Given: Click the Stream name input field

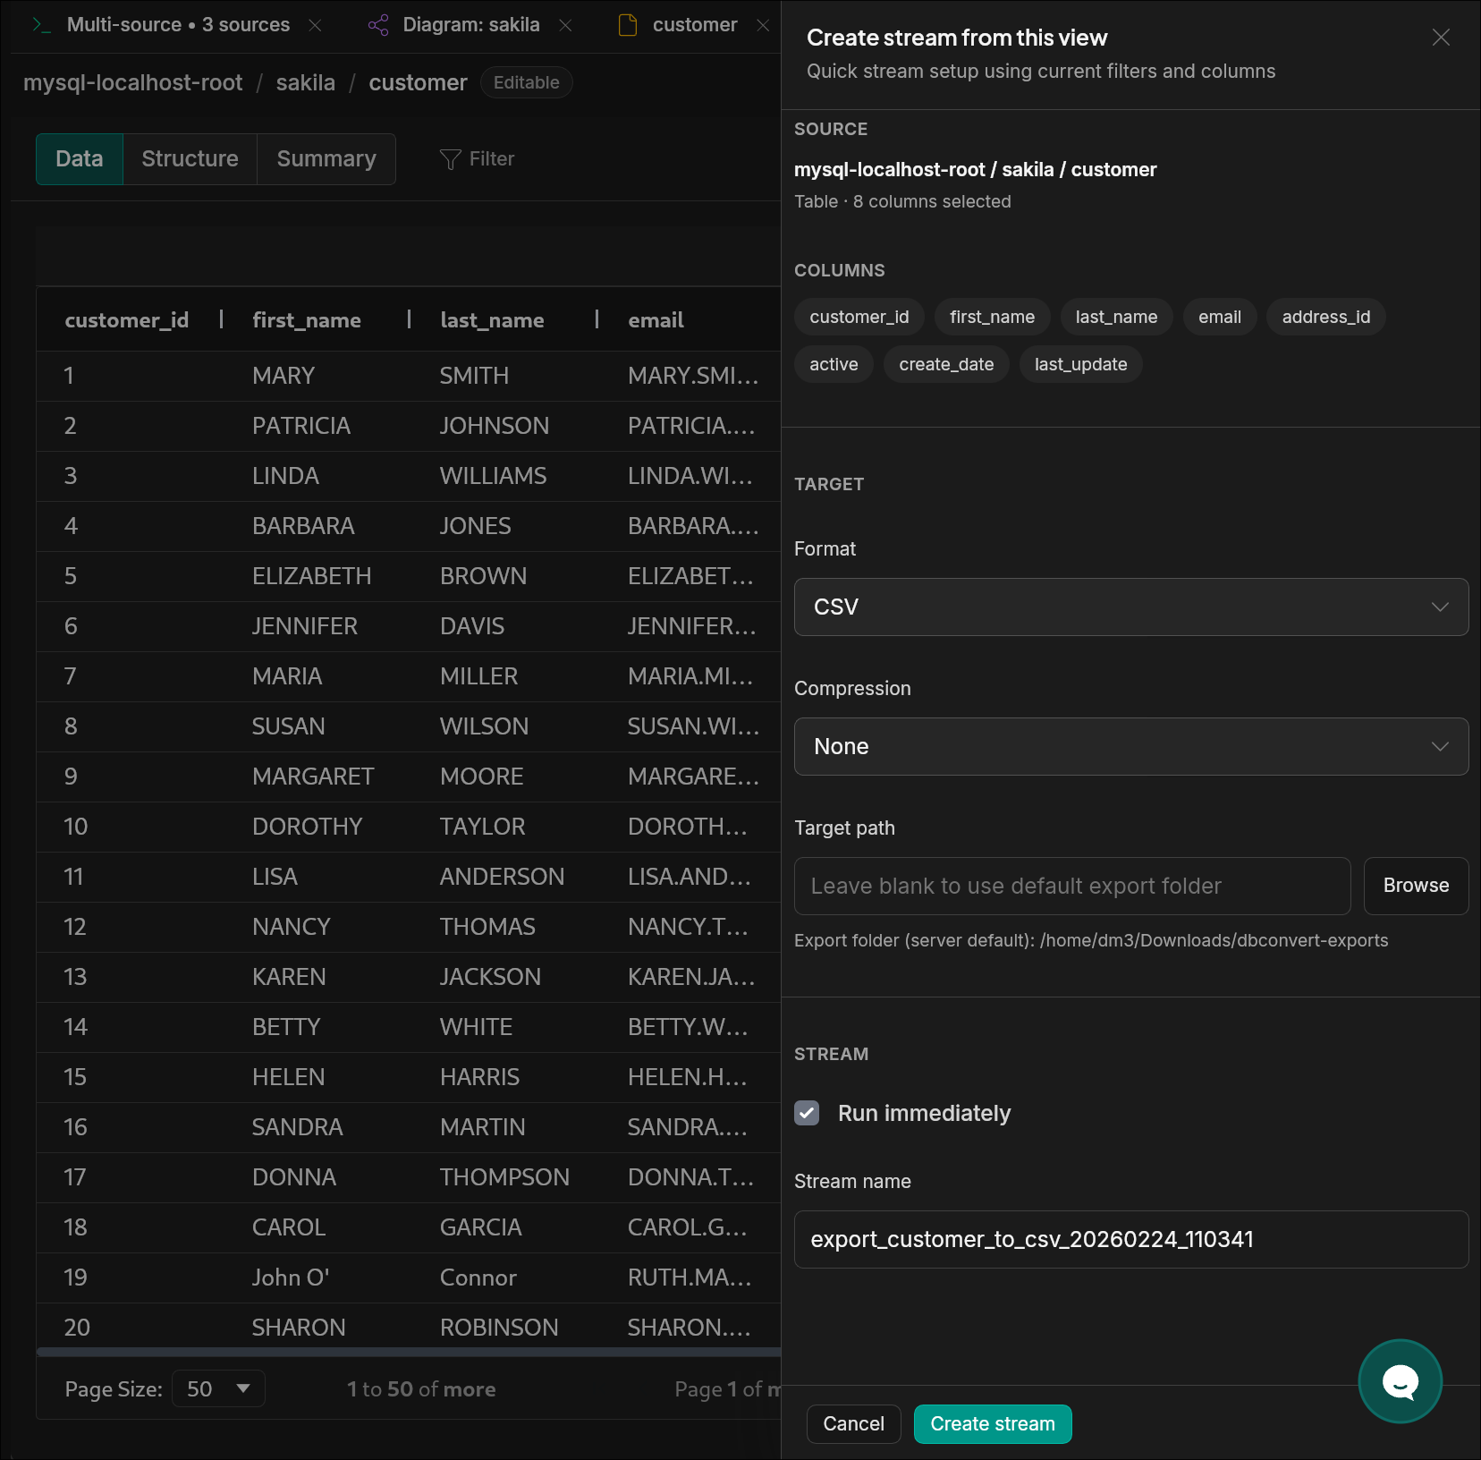Looking at the screenshot, I should (1130, 1239).
